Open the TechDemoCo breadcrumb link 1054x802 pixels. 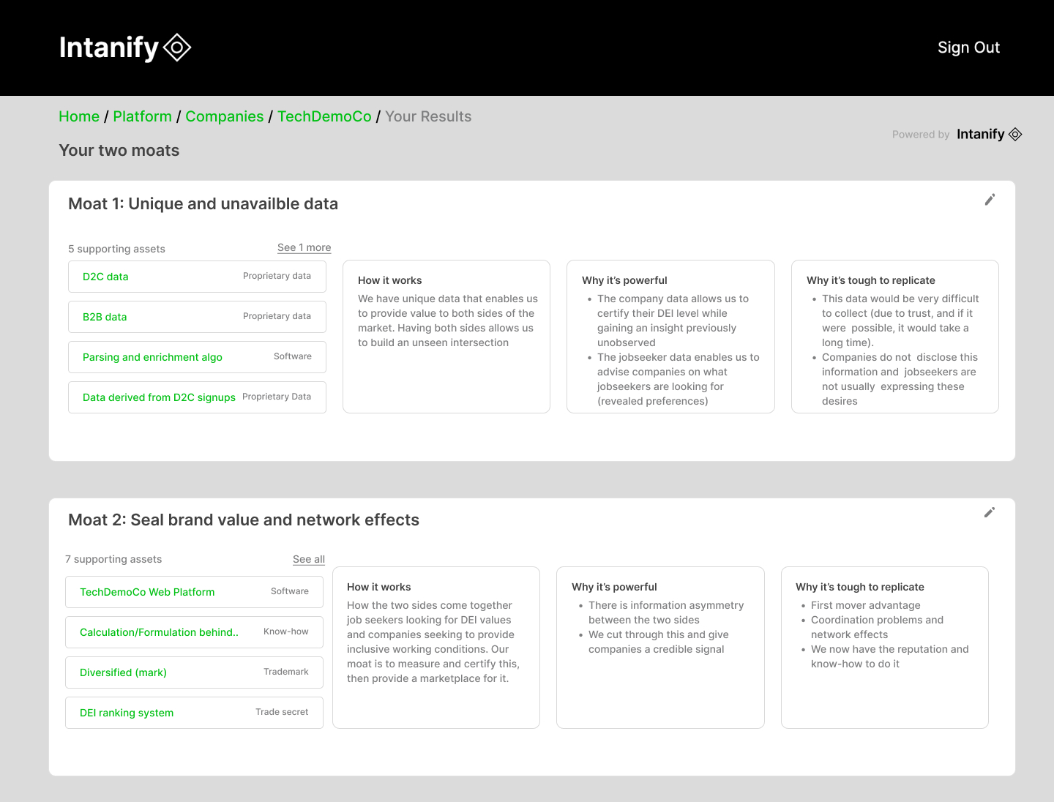coord(324,116)
